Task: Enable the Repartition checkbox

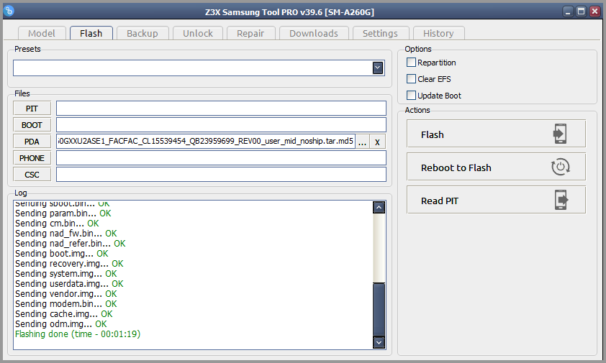Action: pos(411,62)
